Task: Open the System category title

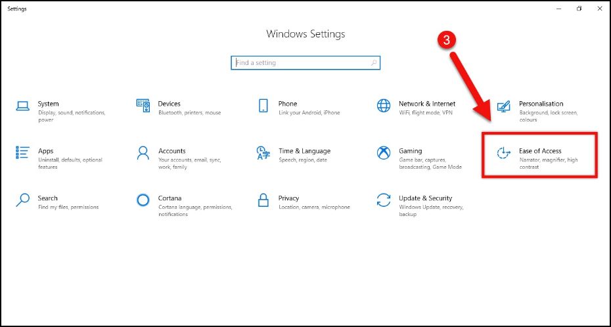Action: tap(49, 104)
